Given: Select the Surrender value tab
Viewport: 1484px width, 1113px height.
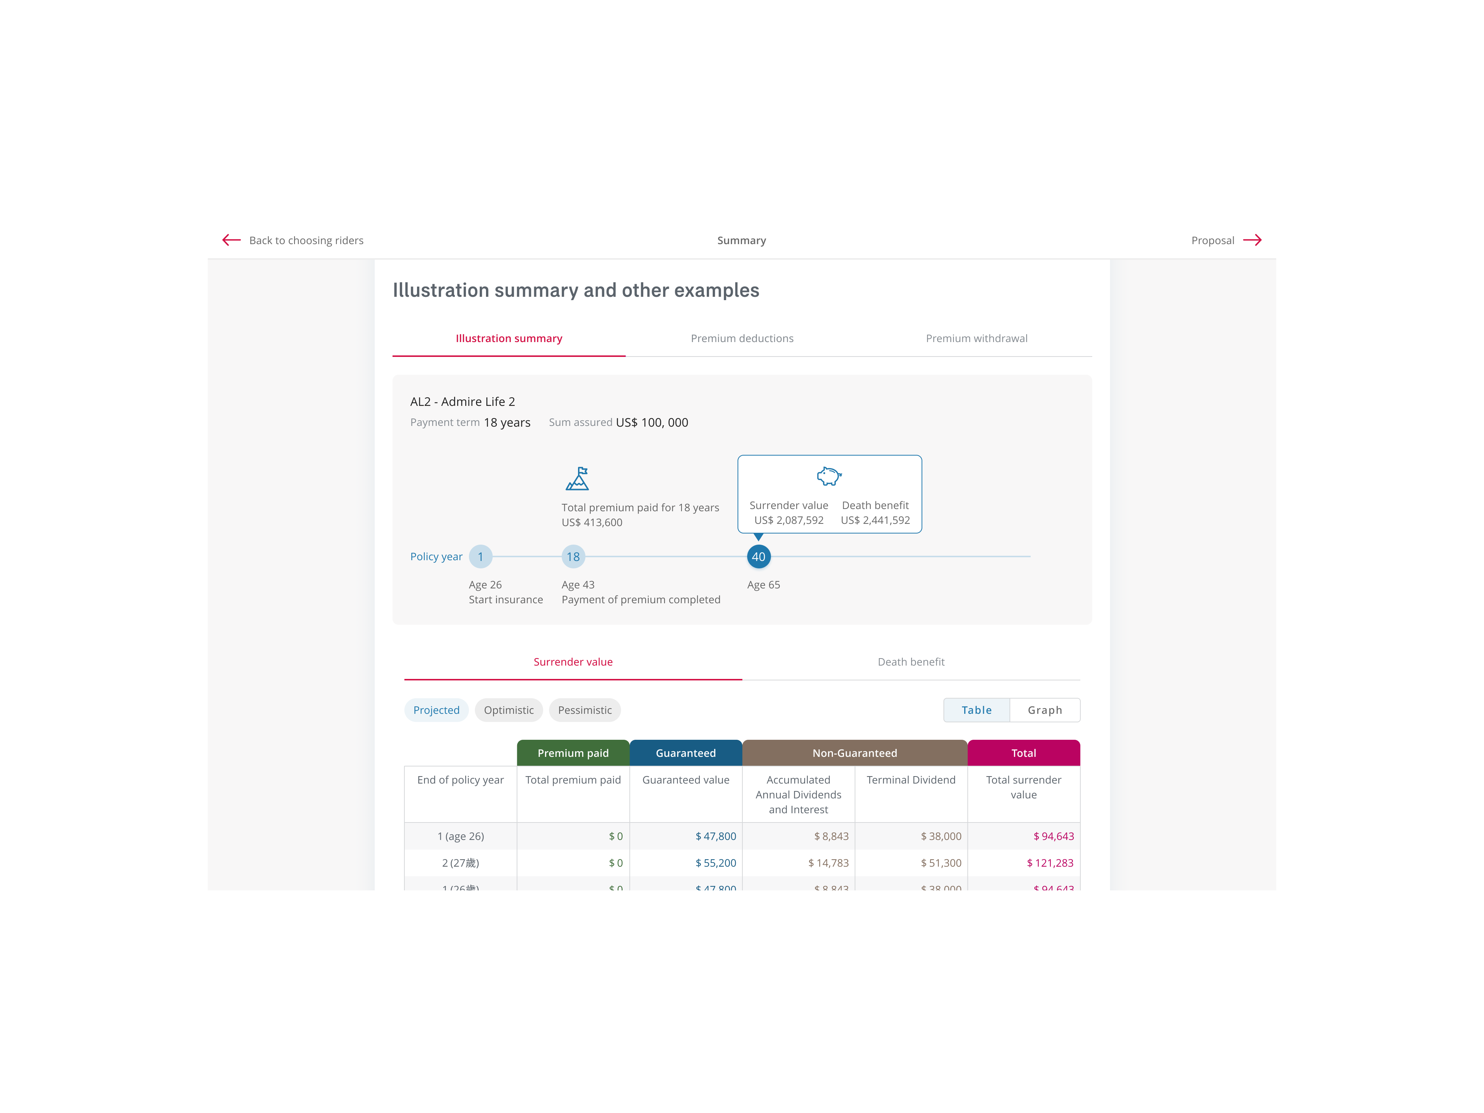Looking at the screenshot, I should pyautogui.click(x=573, y=661).
